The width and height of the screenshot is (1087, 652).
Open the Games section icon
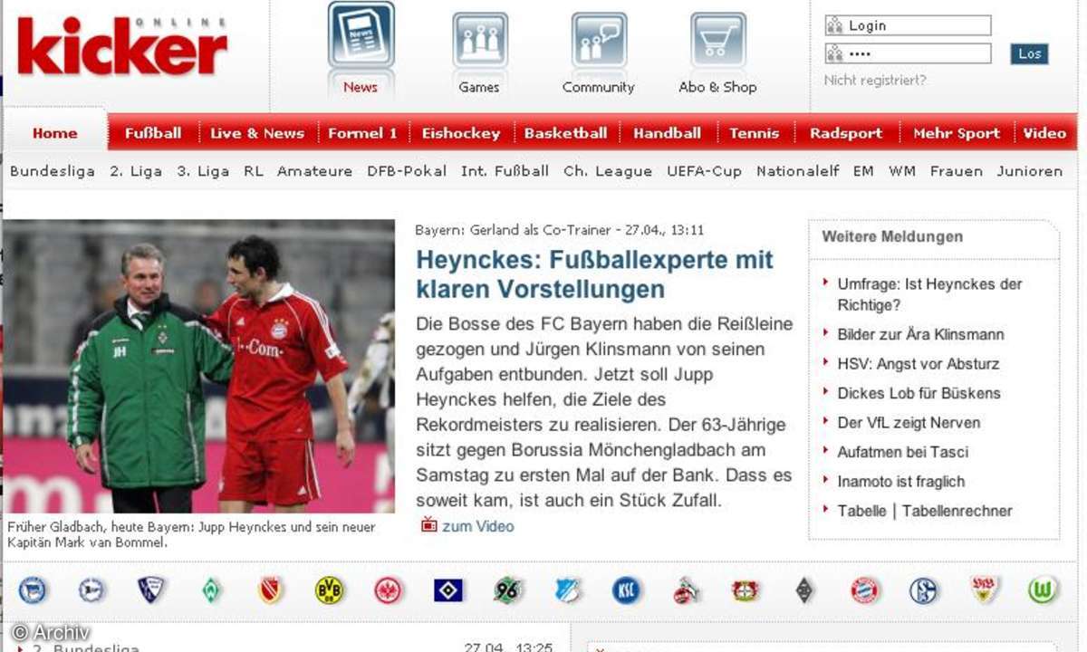[x=479, y=40]
